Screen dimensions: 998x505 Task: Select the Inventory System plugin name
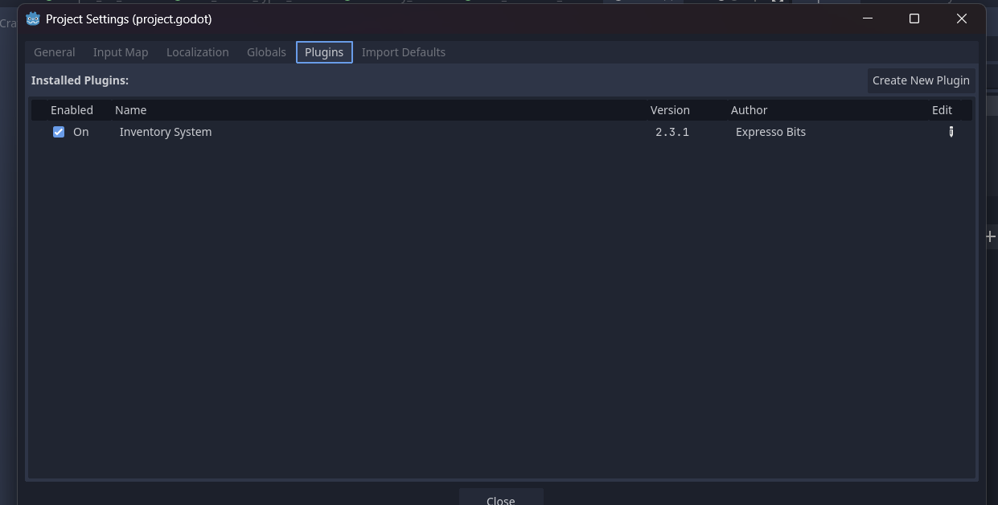tap(166, 132)
